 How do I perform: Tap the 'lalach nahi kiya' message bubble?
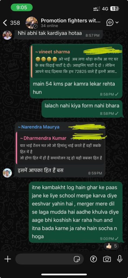[82, 109]
